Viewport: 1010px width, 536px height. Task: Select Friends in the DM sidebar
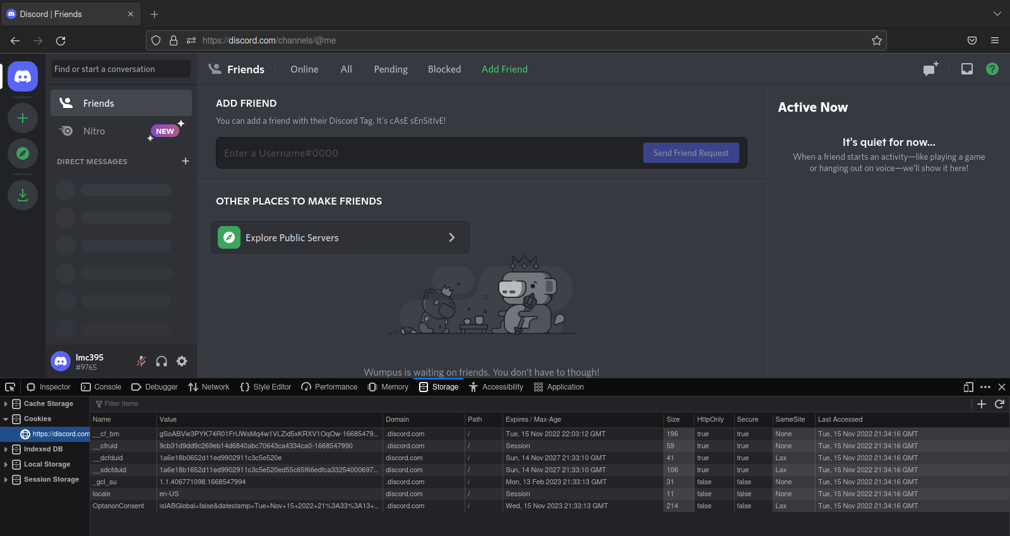coord(121,103)
